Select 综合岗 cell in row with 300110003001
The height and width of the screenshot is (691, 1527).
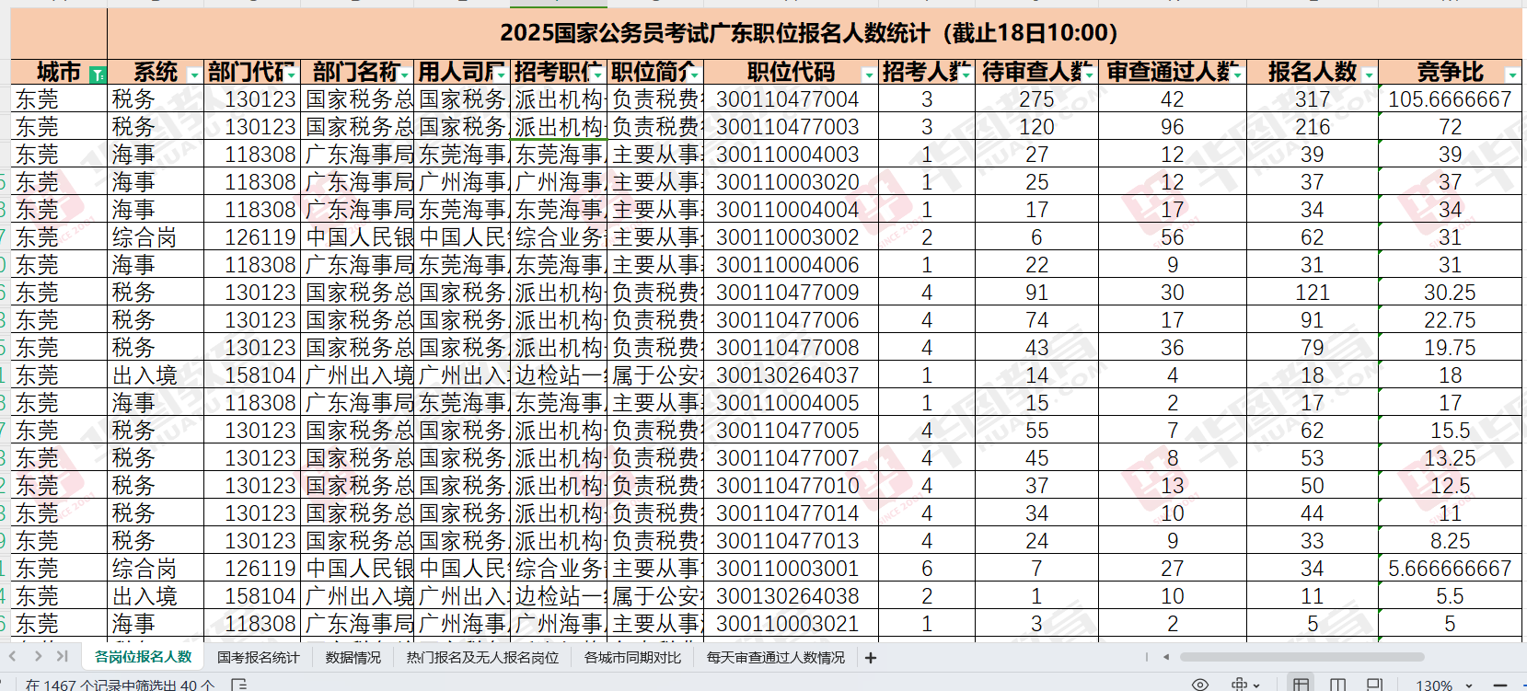point(156,569)
